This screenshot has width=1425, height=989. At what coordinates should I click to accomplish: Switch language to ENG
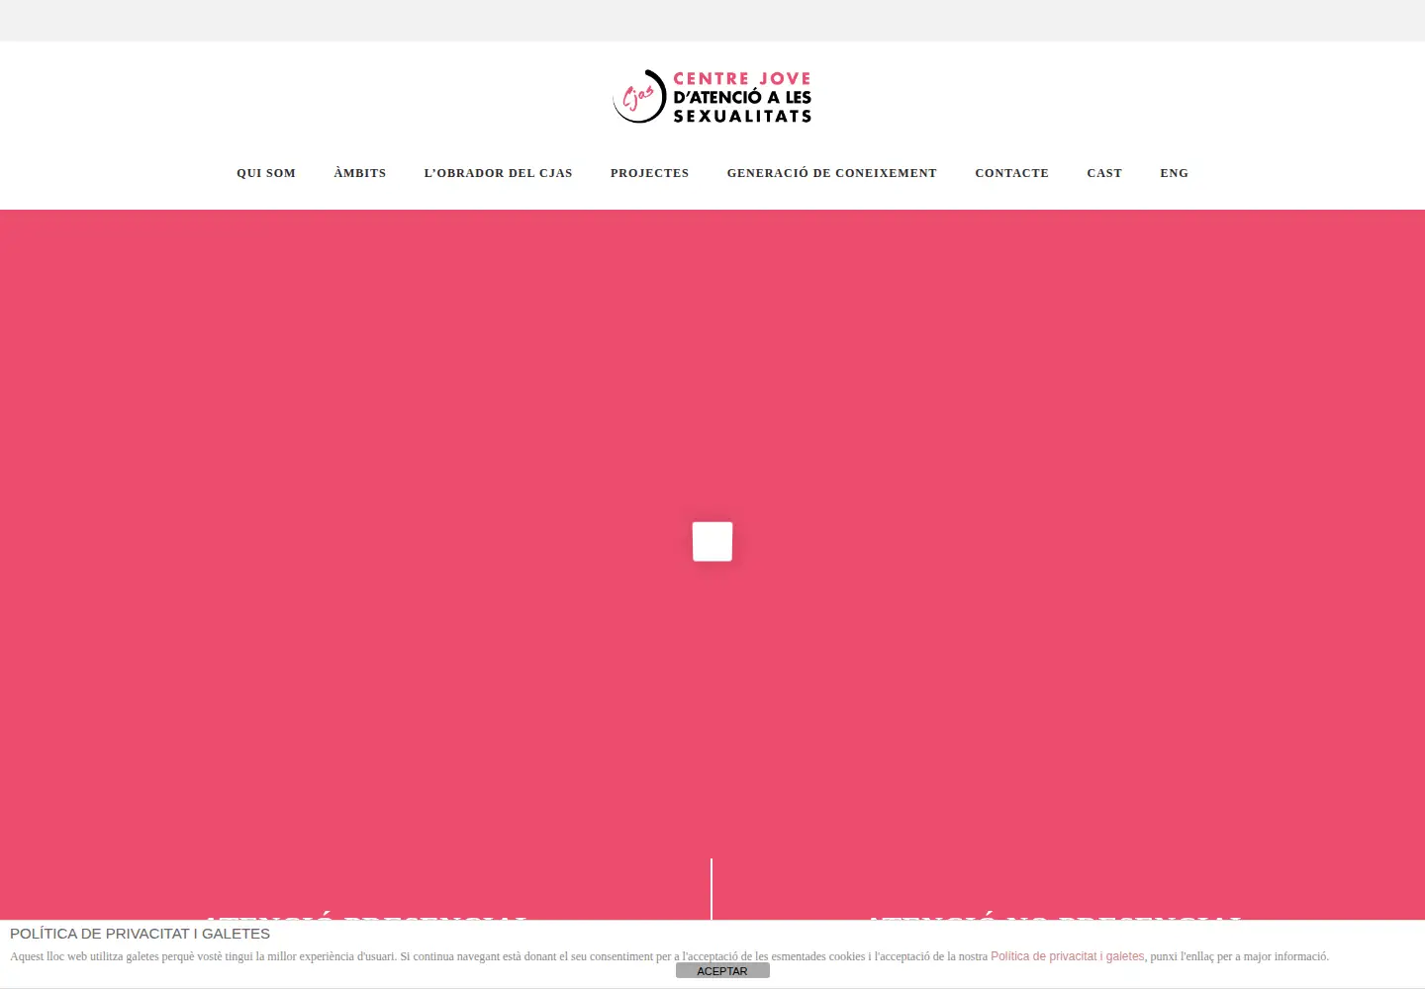[1175, 173]
